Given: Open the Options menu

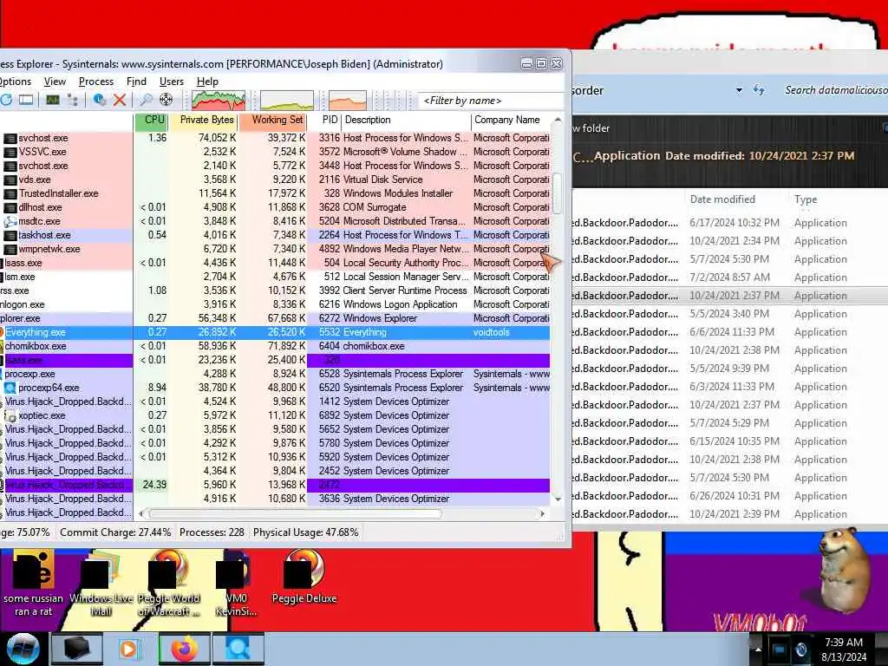Looking at the screenshot, I should tap(16, 82).
